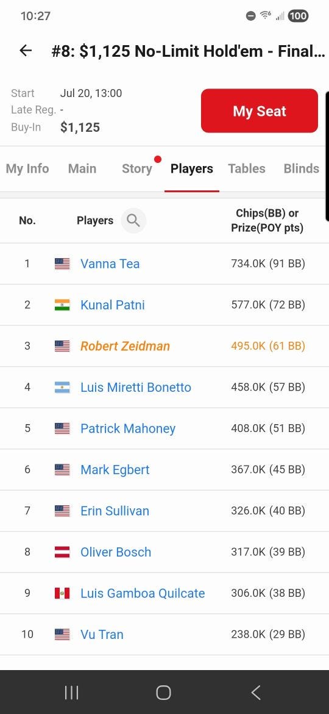Open the player search magnifier icon
The image size is (329, 714).
[x=133, y=220]
